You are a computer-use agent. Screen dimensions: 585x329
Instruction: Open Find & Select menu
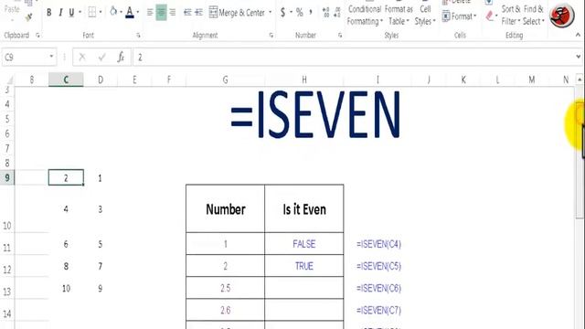click(534, 15)
